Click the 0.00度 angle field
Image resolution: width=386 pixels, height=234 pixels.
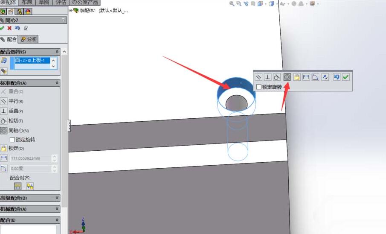31,169
